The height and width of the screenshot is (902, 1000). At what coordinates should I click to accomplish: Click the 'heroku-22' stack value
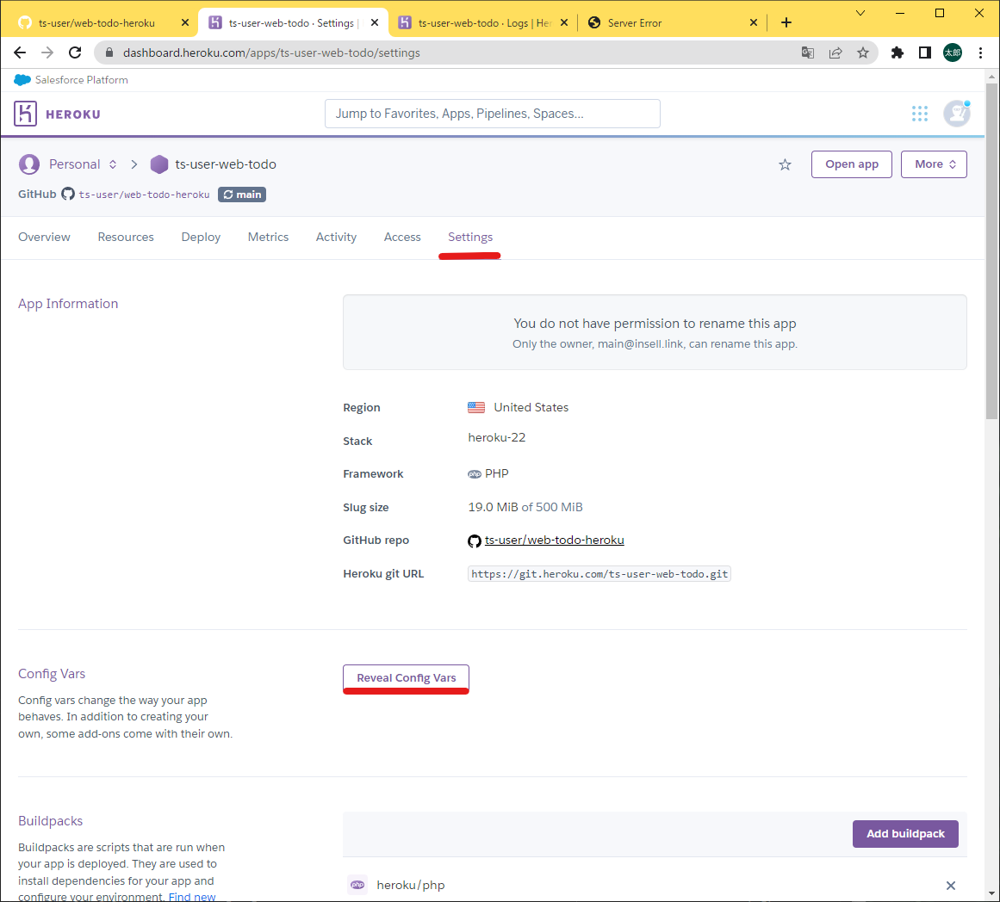(x=497, y=438)
